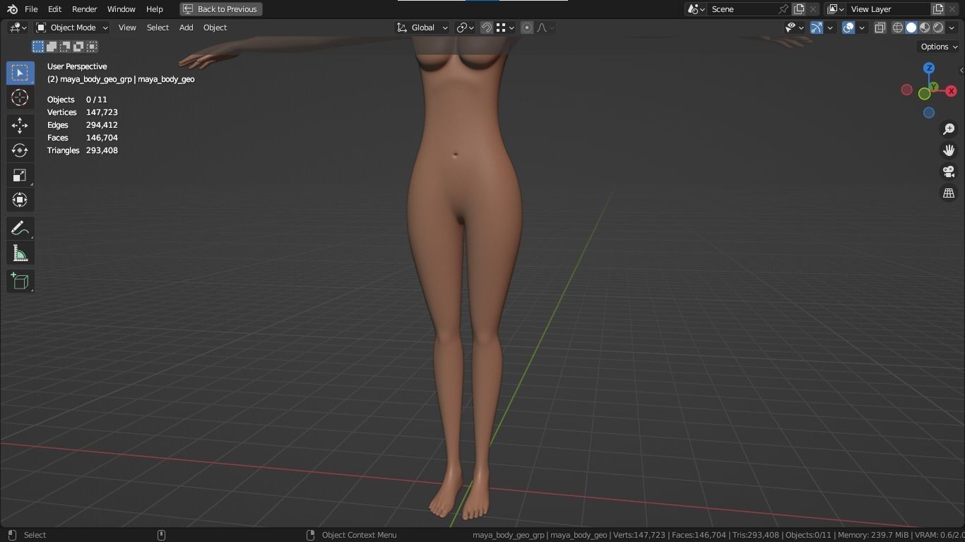
Task: Open the Render menu
Action: pos(84,9)
